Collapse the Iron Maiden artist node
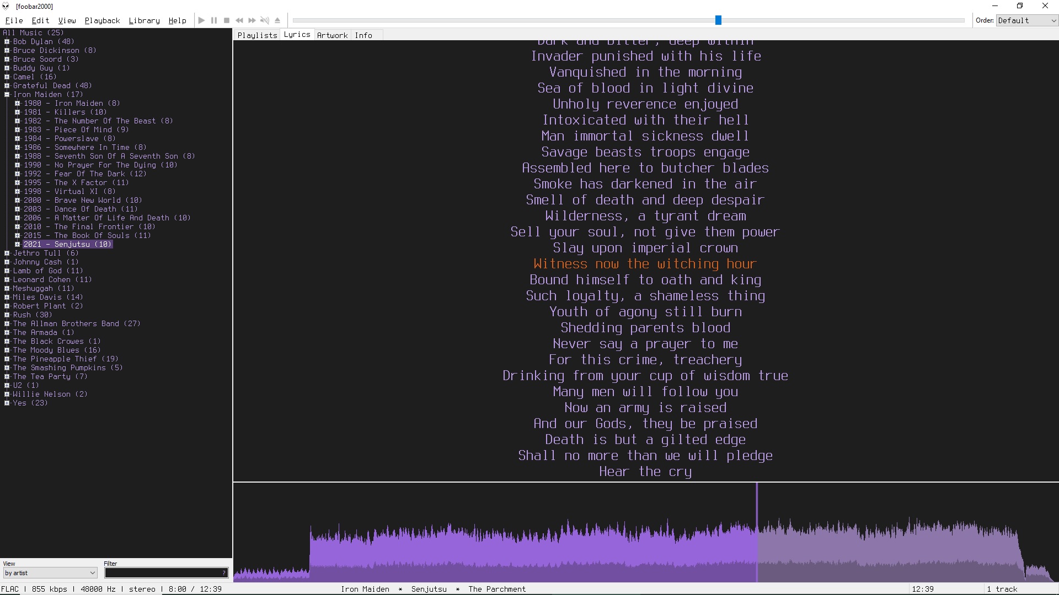Screen dimensions: 1059x595 tap(7, 95)
